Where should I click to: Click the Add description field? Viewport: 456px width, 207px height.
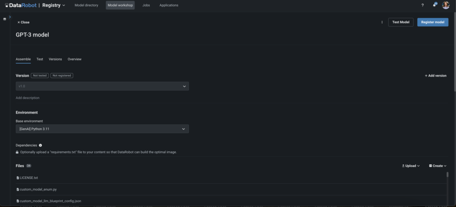28,97
